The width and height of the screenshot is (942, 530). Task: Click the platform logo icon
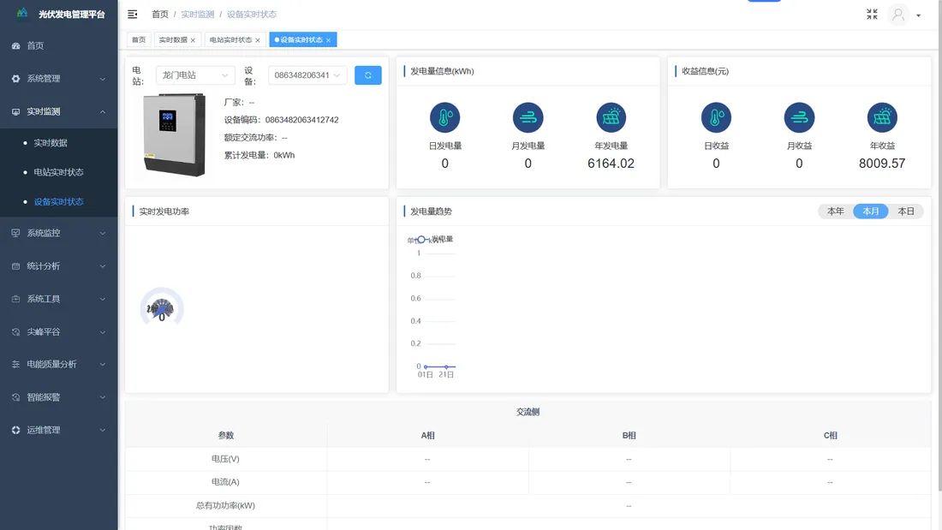[22, 13]
